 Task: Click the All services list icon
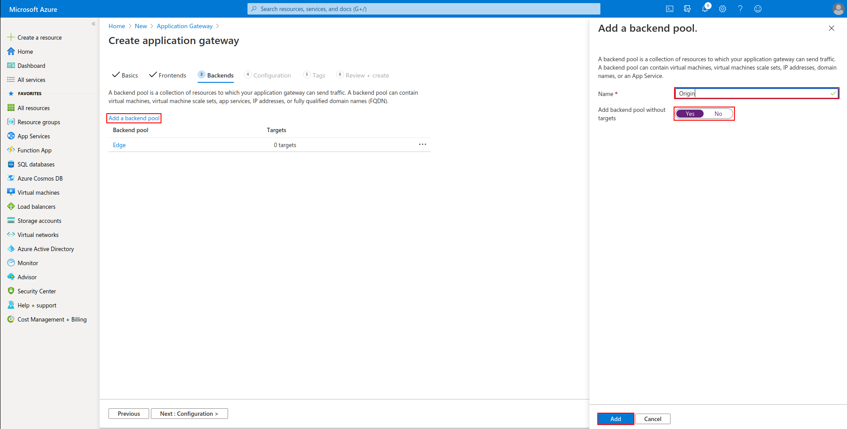11,80
